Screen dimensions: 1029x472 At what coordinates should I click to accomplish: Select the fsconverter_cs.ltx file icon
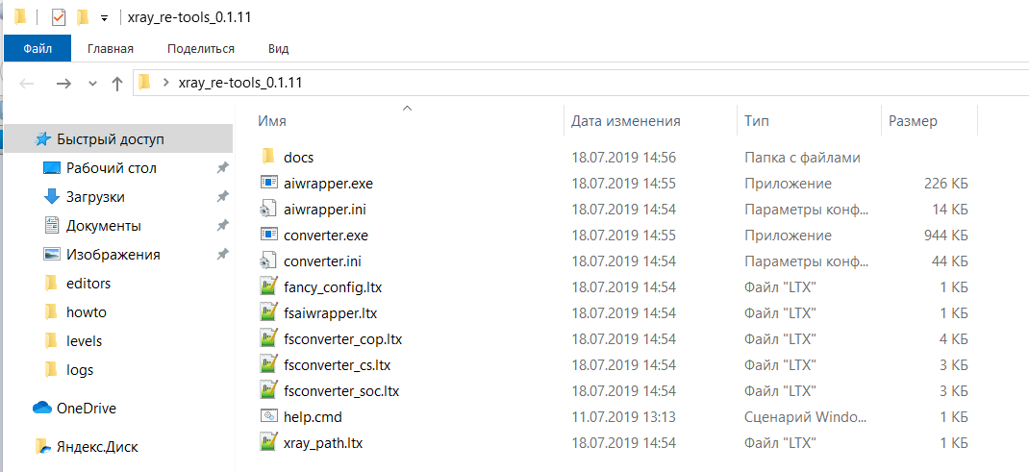click(267, 364)
